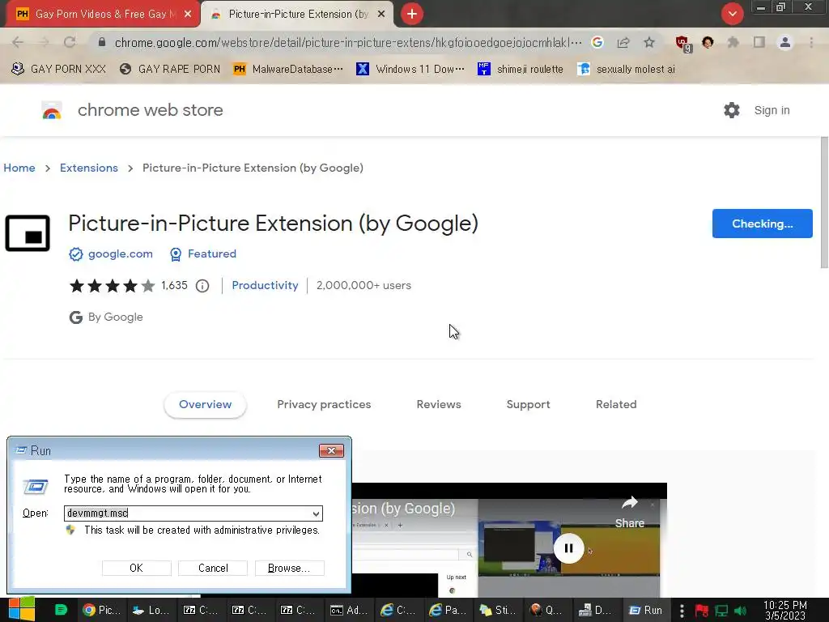Open the uBlock shield extension icon
The height and width of the screenshot is (622, 829).
tap(682, 43)
